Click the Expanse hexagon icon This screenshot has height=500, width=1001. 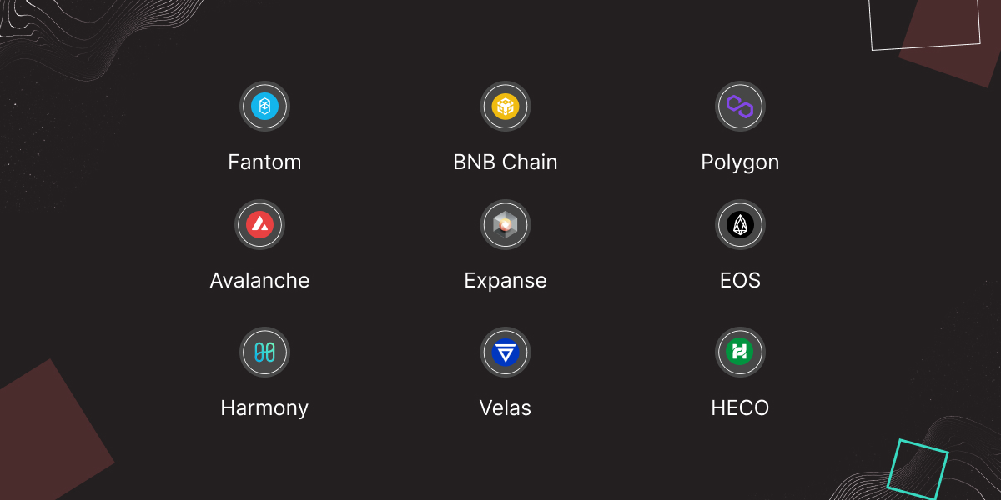(506, 224)
